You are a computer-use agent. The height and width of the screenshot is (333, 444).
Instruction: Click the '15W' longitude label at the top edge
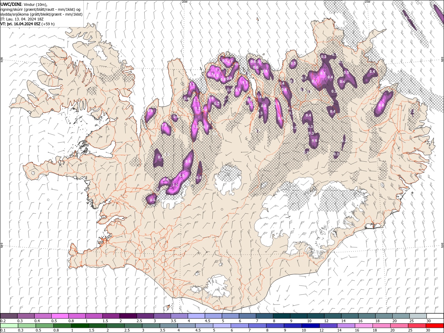point(367,2)
